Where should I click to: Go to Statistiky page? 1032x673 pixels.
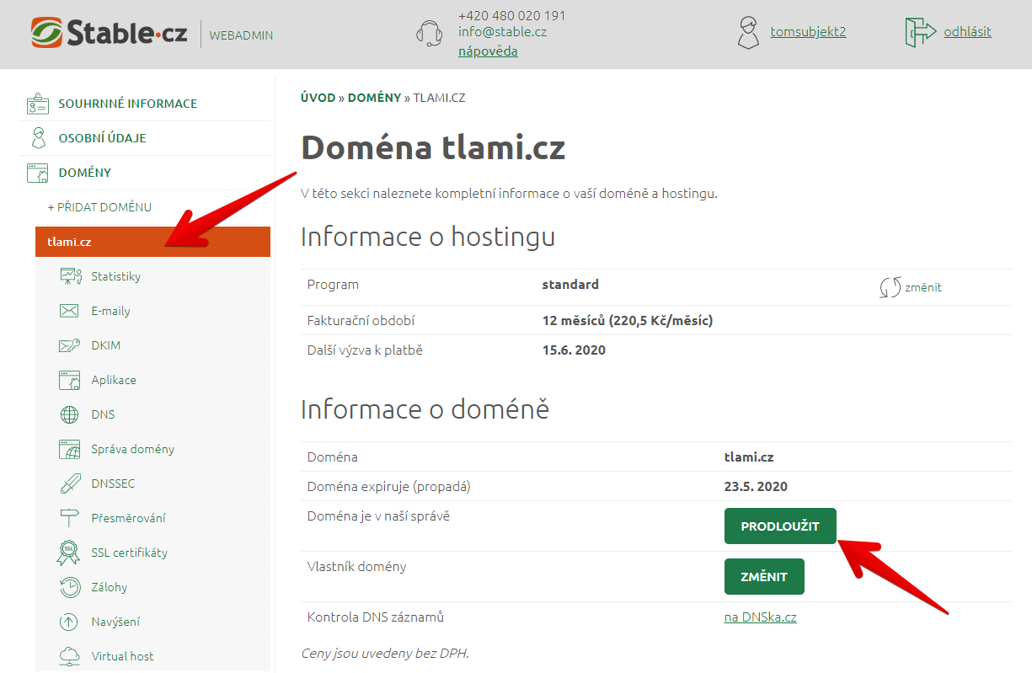116,276
